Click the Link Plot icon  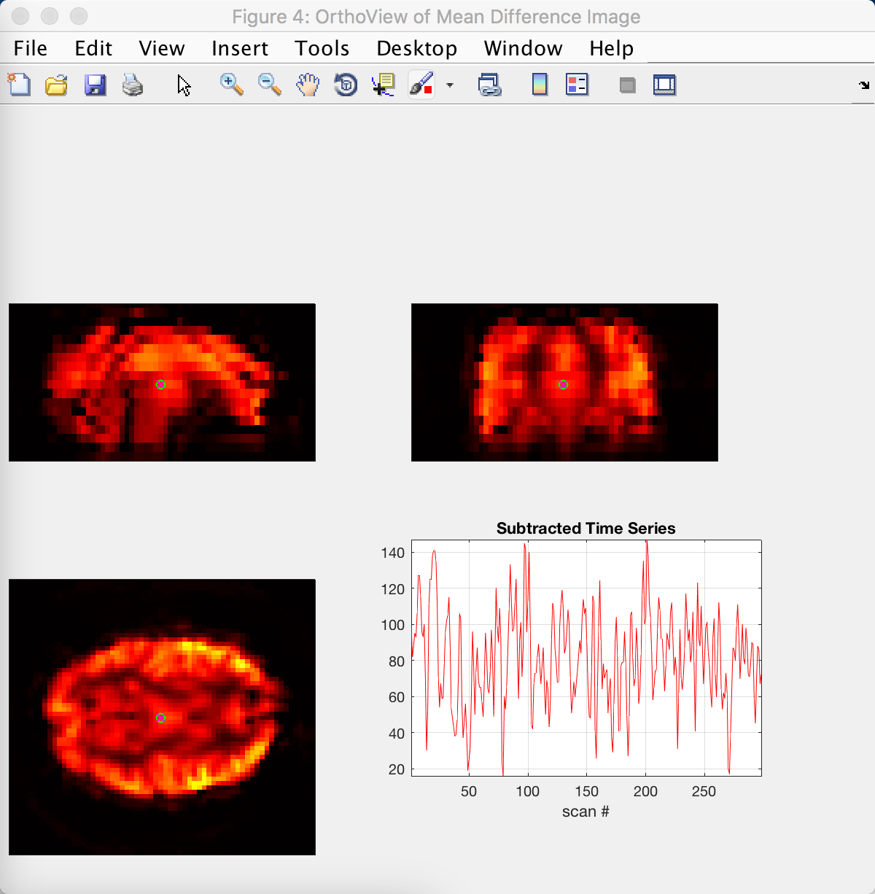pyautogui.click(x=489, y=85)
